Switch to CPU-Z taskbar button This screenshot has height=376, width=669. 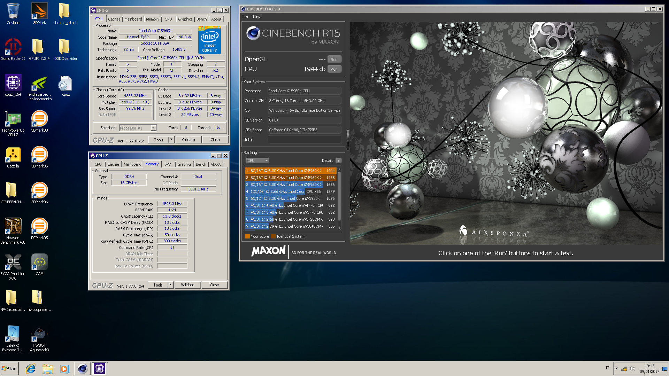click(99, 369)
